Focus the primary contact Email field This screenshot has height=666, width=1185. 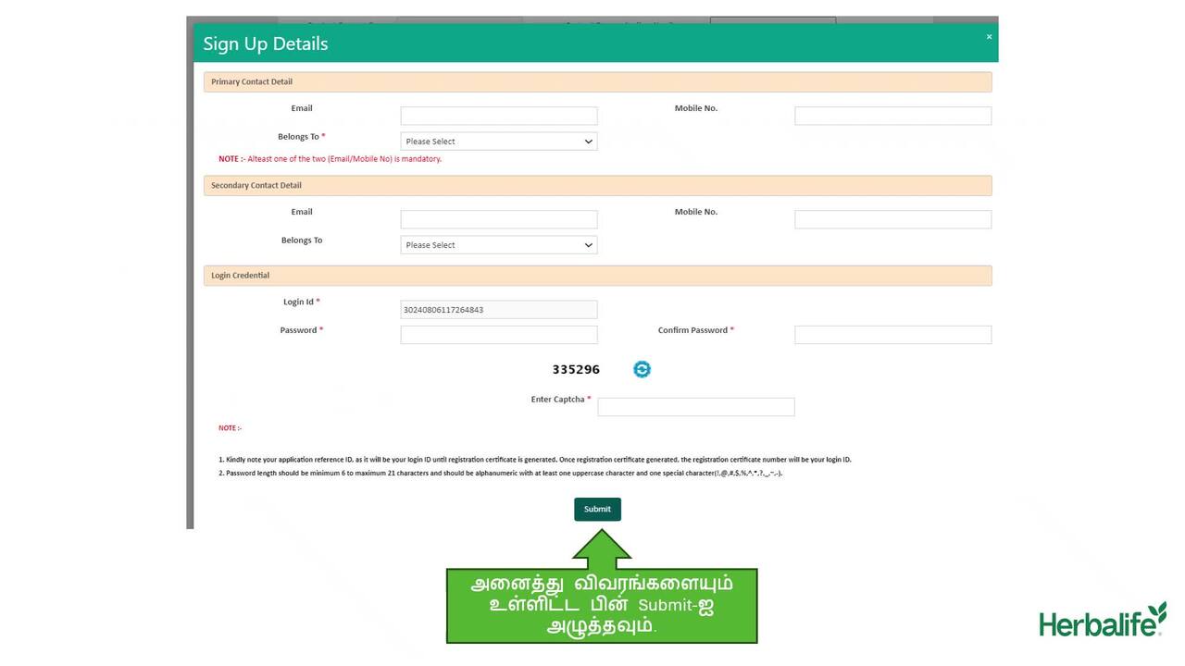(498, 116)
